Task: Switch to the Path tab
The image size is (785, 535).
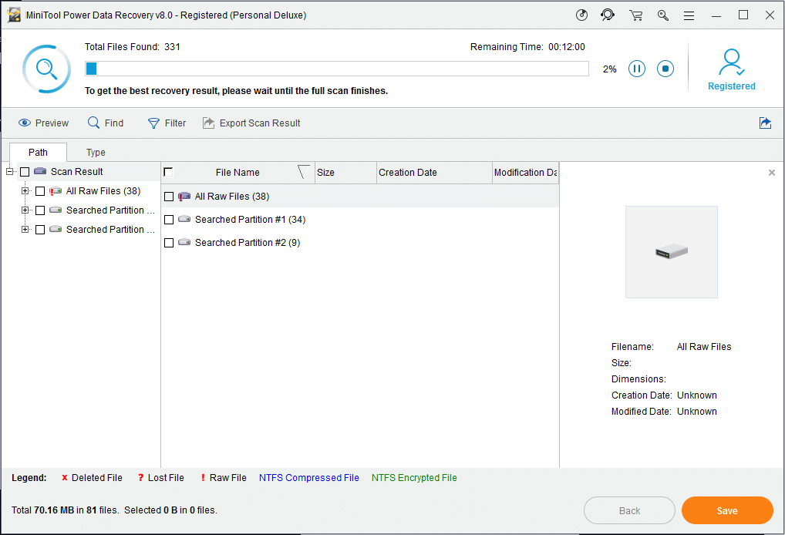Action: 38,152
